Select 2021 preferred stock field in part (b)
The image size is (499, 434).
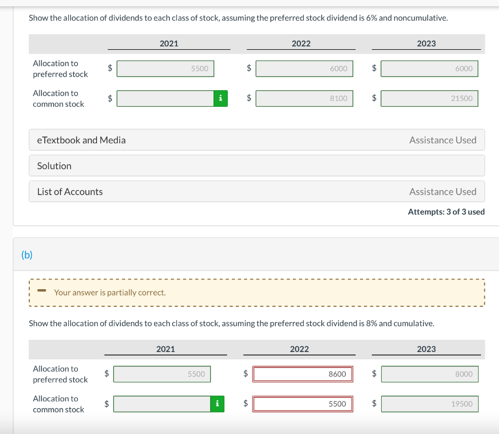point(162,374)
